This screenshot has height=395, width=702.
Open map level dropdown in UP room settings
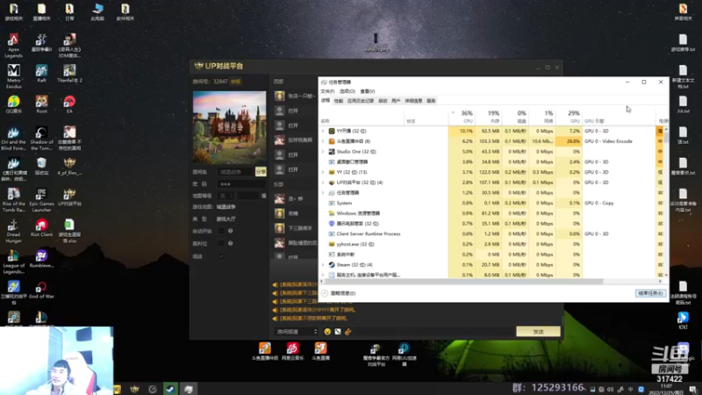[226, 196]
